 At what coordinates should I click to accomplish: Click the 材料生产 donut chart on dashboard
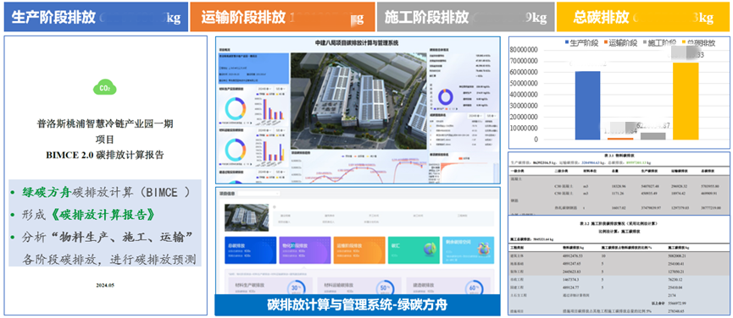[236, 108]
